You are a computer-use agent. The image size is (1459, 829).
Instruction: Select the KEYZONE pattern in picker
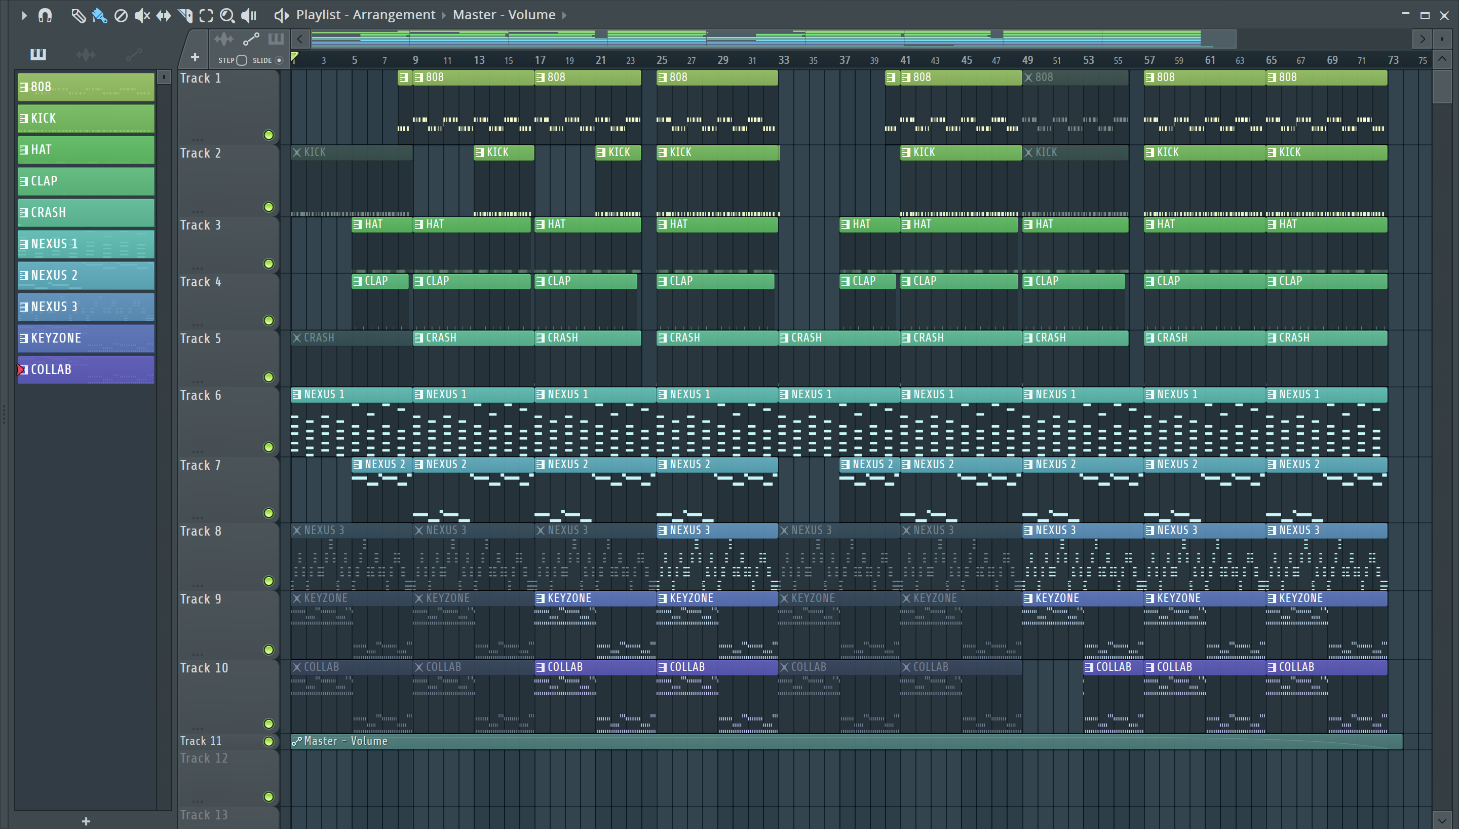coord(86,338)
